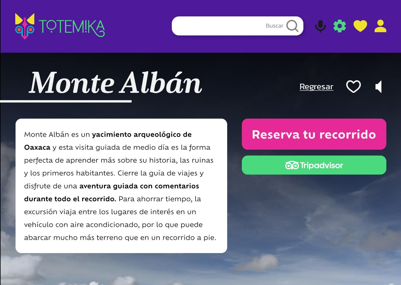The image size is (401, 285).
Task: Go back using the Regresar link
Action: pyautogui.click(x=316, y=87)
